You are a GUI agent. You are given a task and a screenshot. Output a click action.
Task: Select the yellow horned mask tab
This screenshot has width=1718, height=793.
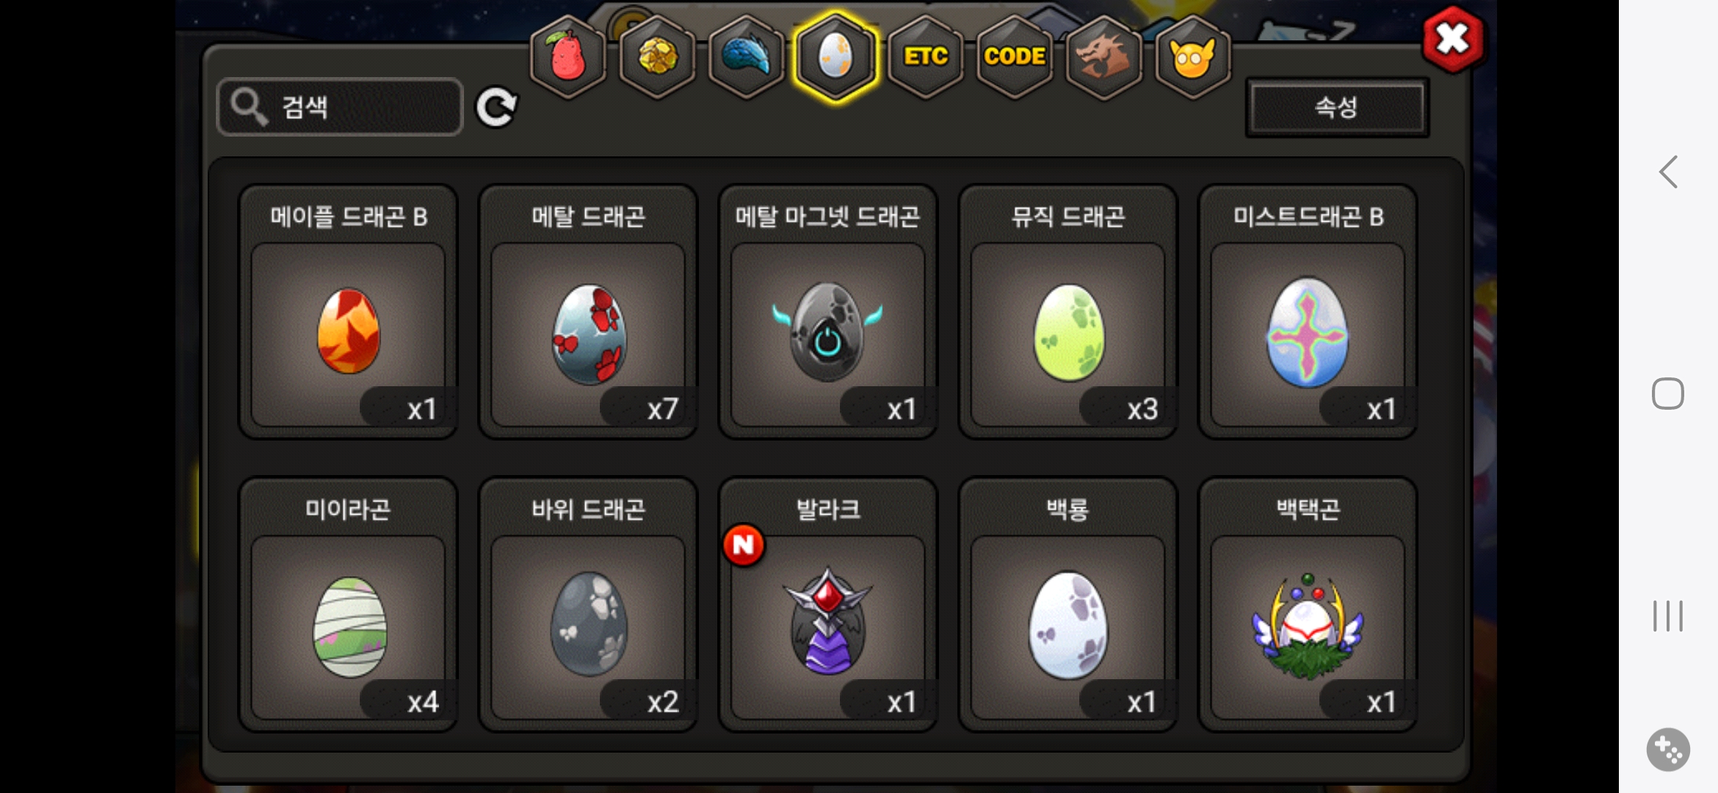click(x=1192, y=57)
